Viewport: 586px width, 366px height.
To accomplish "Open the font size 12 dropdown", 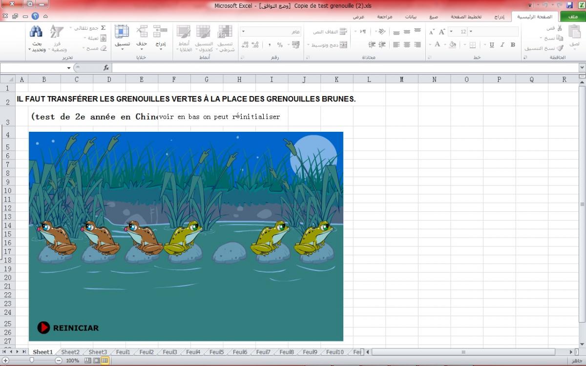I will [451, 32].
